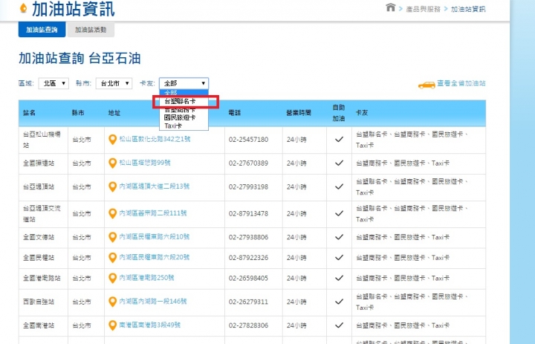Click phone number 02-26598405
Screen dimensions: 535x344
(x=248, y=278)
